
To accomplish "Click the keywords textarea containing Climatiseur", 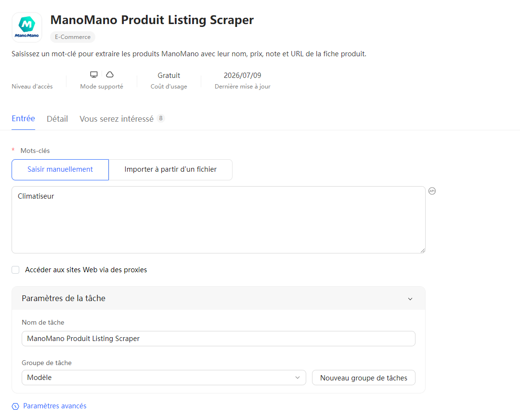I will pyautogui.click(x=219, y=220).
